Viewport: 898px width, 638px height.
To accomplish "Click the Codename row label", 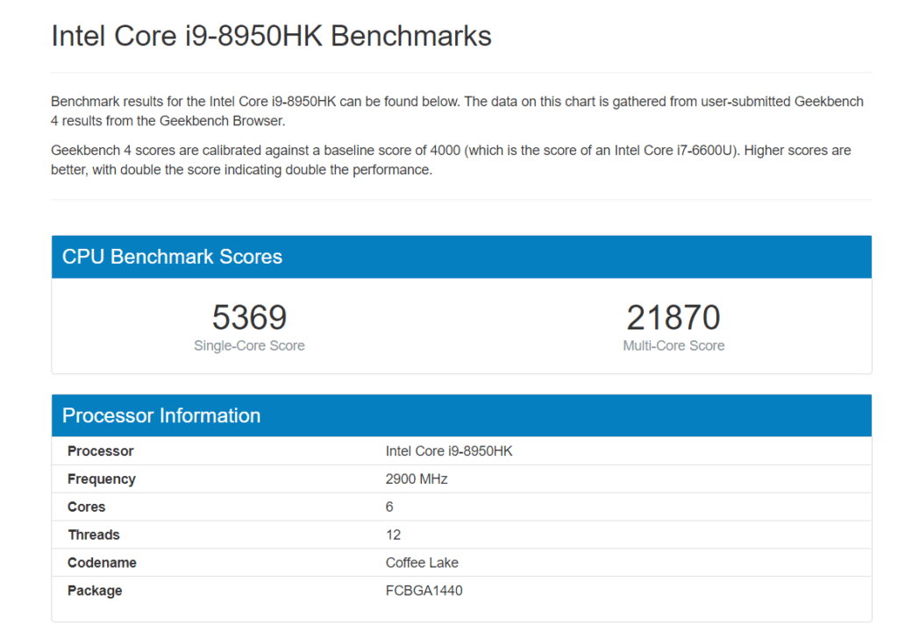I will tap(102, 563).
